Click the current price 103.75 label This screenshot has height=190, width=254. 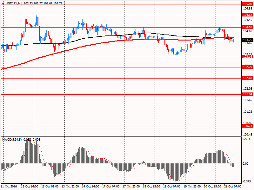[247, 40]
